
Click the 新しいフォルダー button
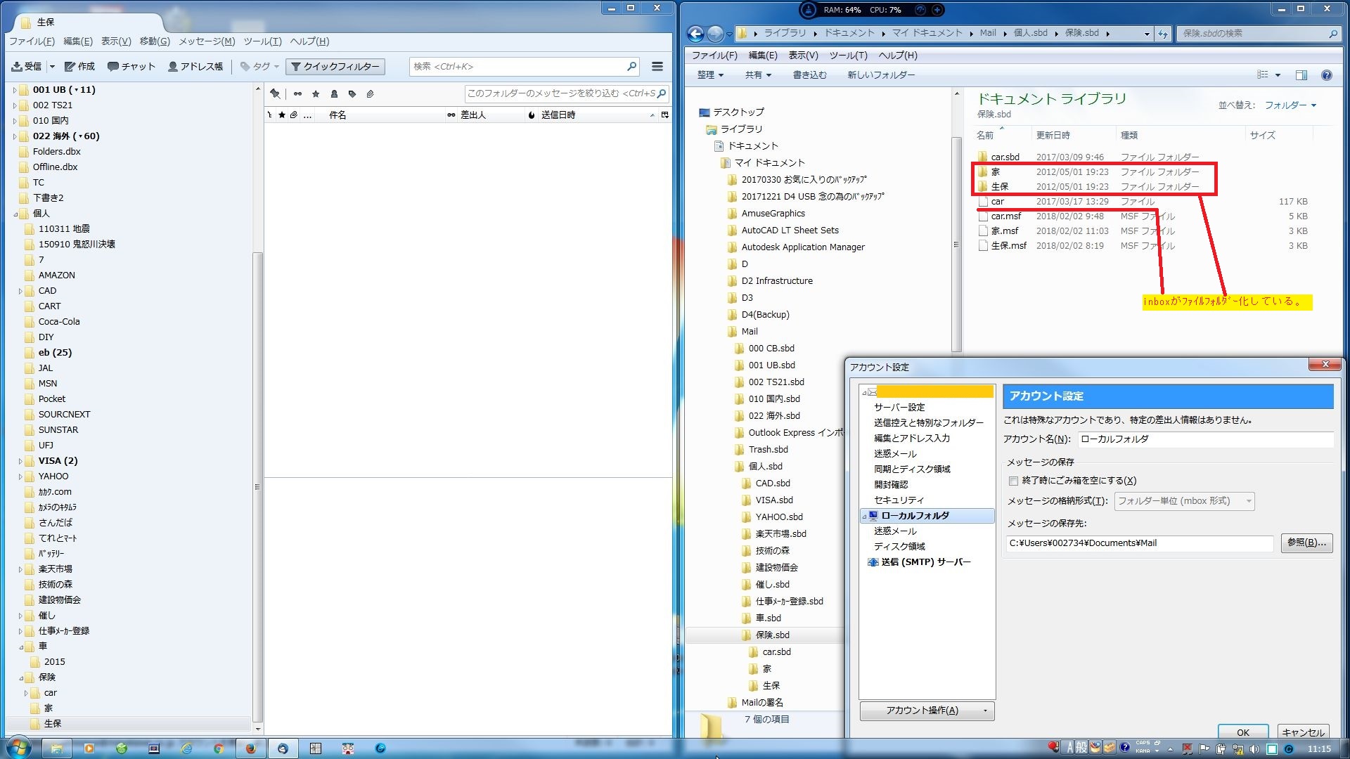pyautogui.click(x=880, y=75)
